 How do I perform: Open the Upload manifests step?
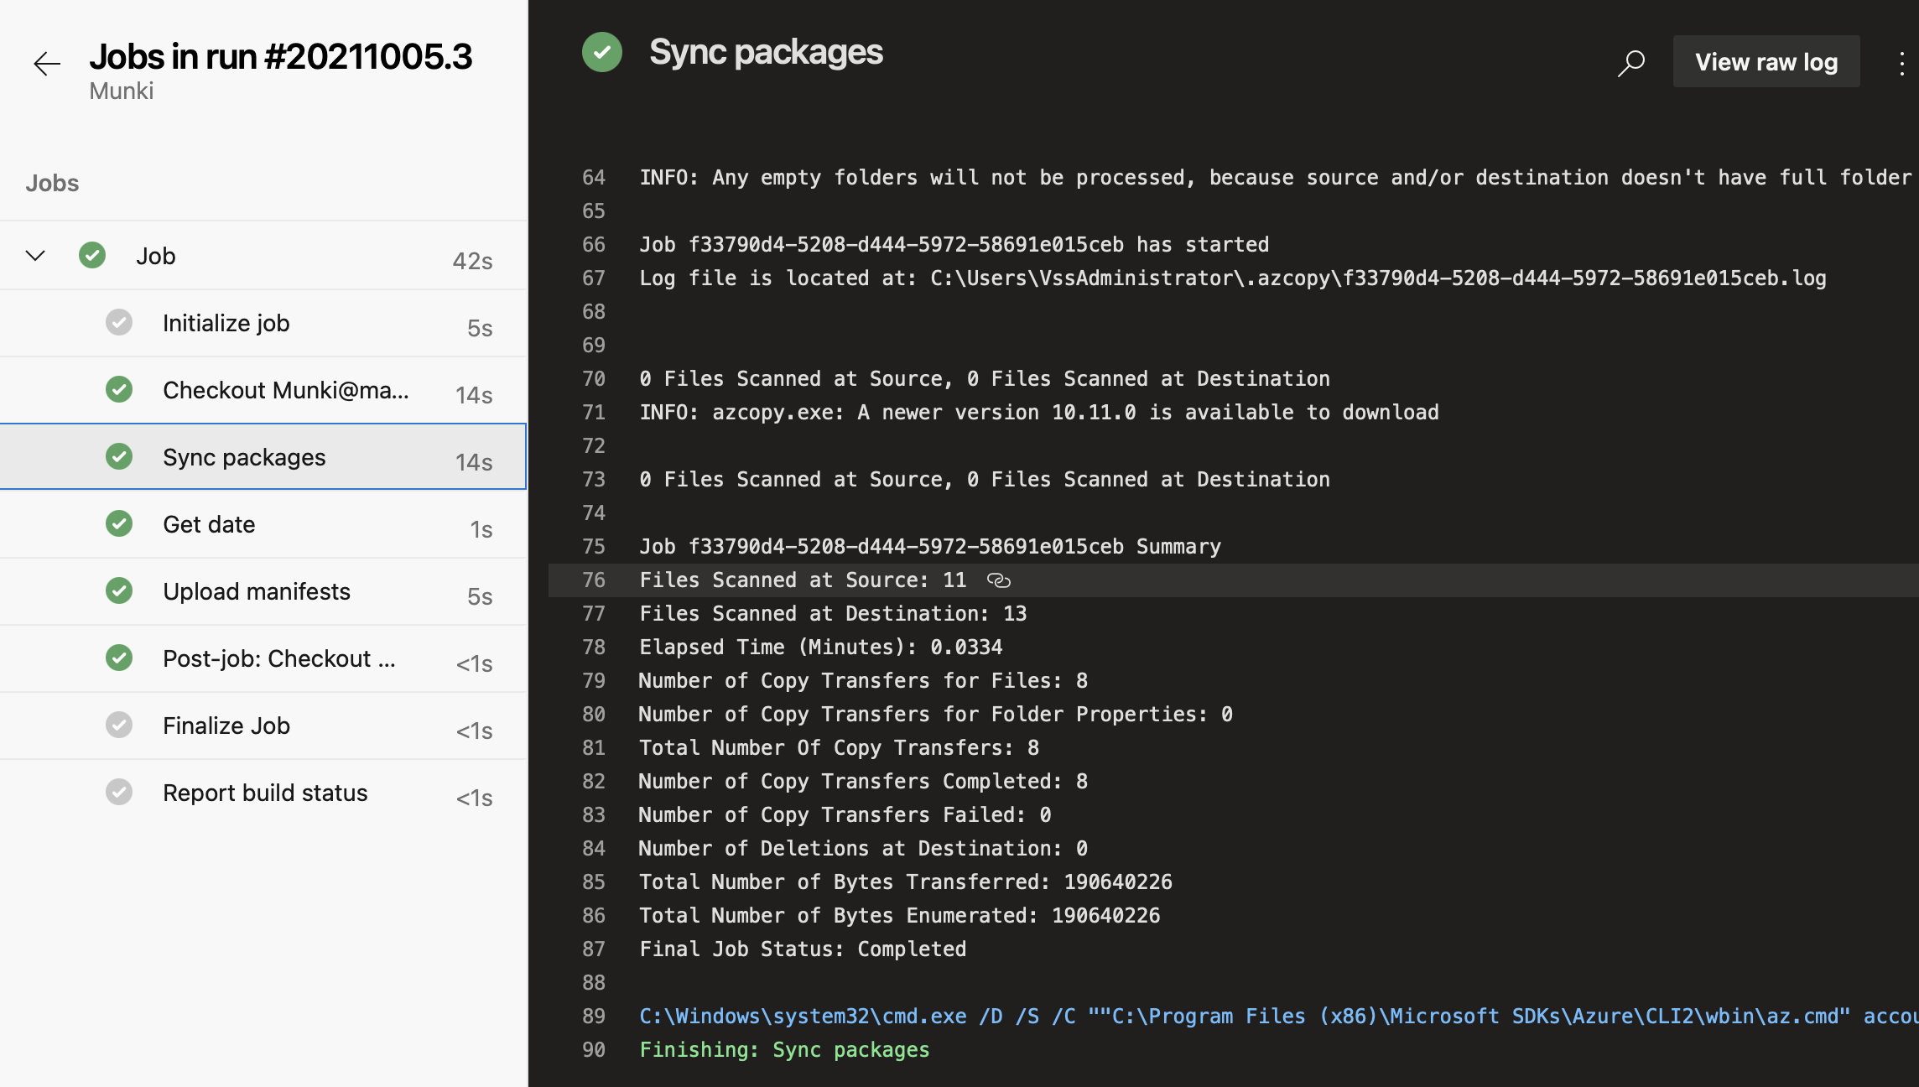(257, 591)
